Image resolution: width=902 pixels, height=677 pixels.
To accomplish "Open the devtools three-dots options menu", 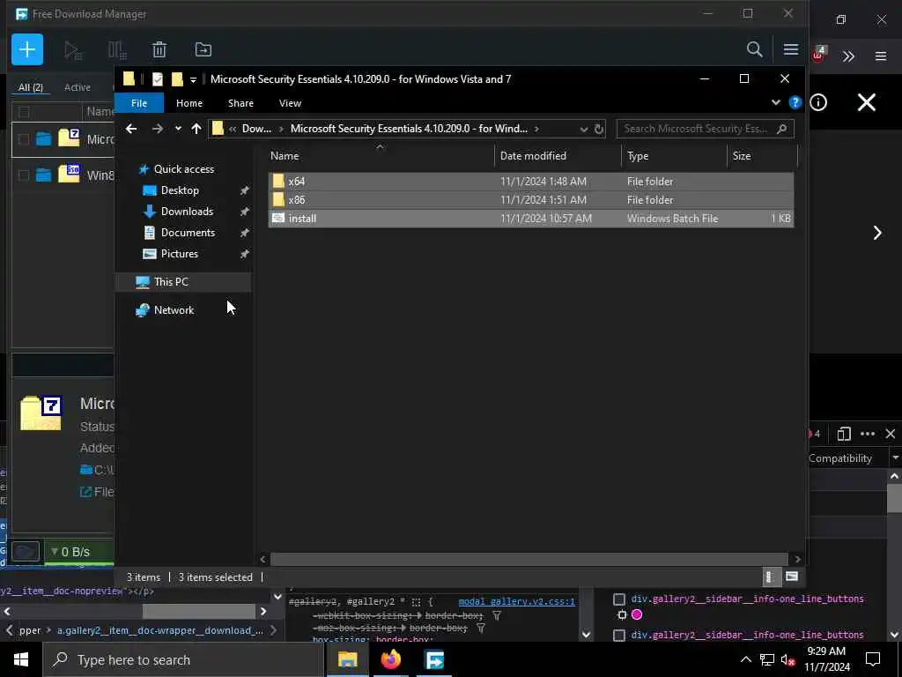I will [x=868, y=434].
